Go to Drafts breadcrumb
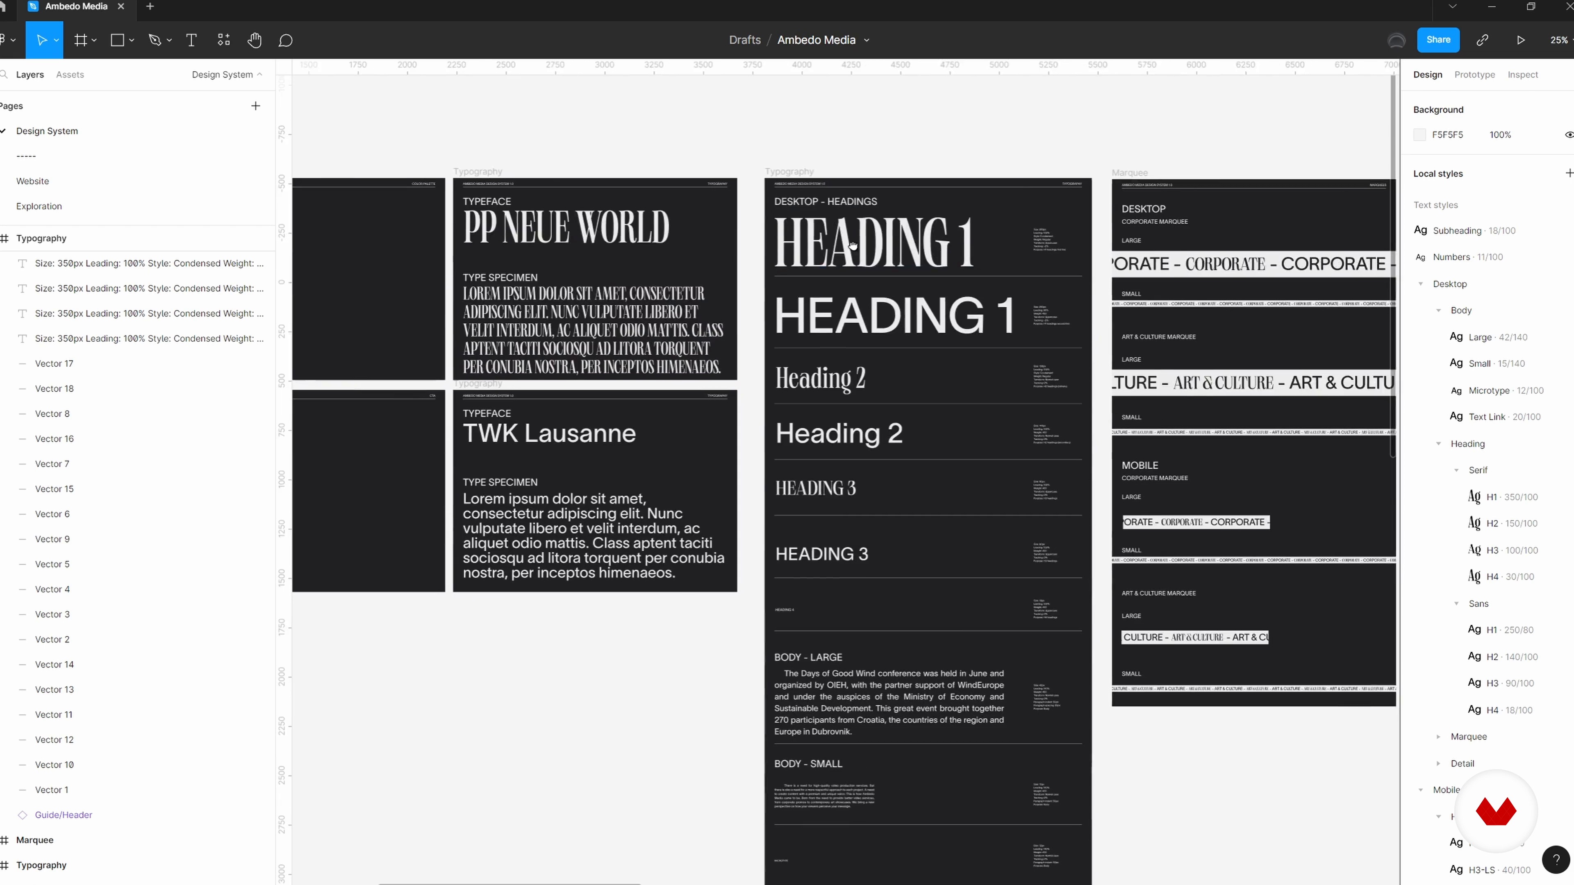The image size is (1574, 885). tap(745, 40)
